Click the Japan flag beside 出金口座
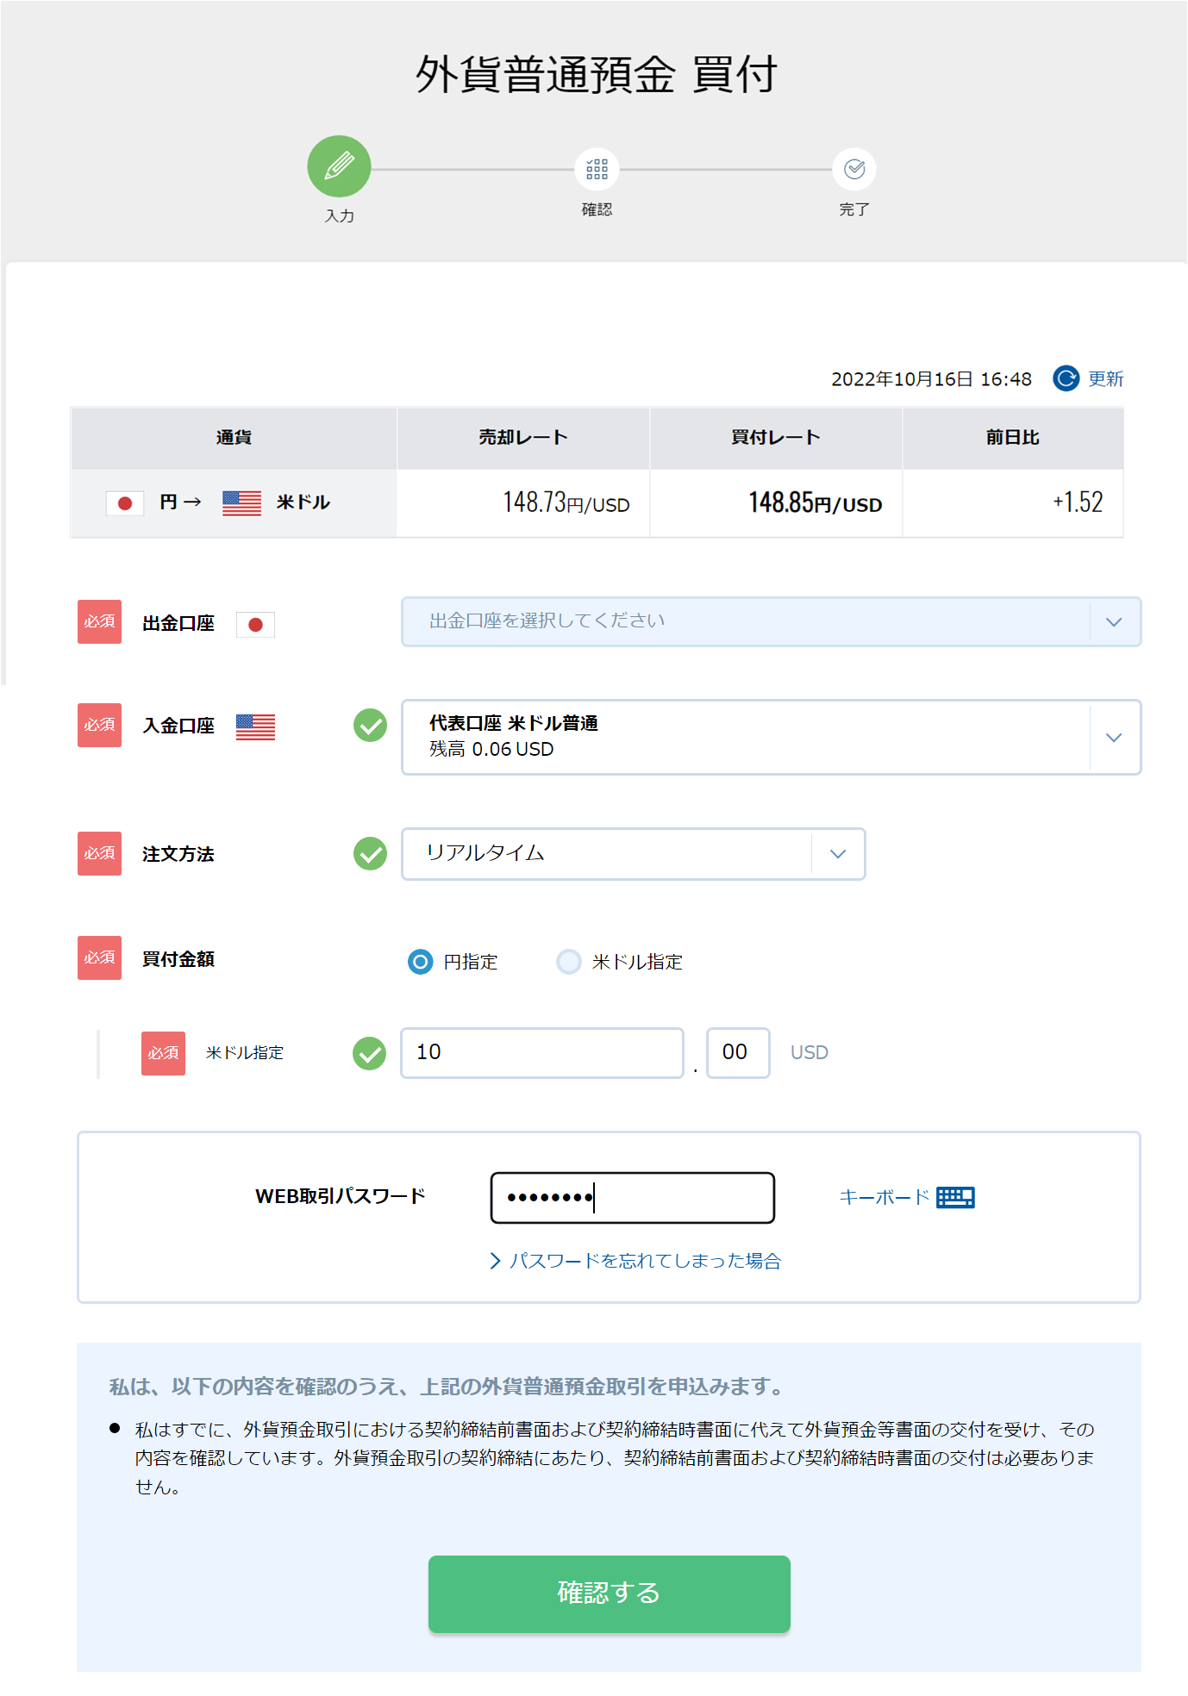 255,624
